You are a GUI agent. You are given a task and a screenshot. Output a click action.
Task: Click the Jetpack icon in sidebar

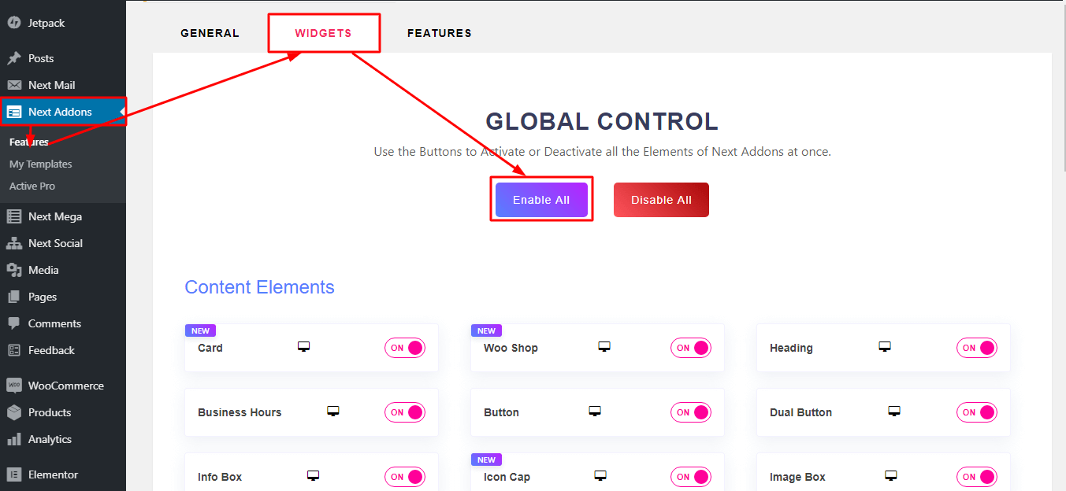click(x=14, y=24)
